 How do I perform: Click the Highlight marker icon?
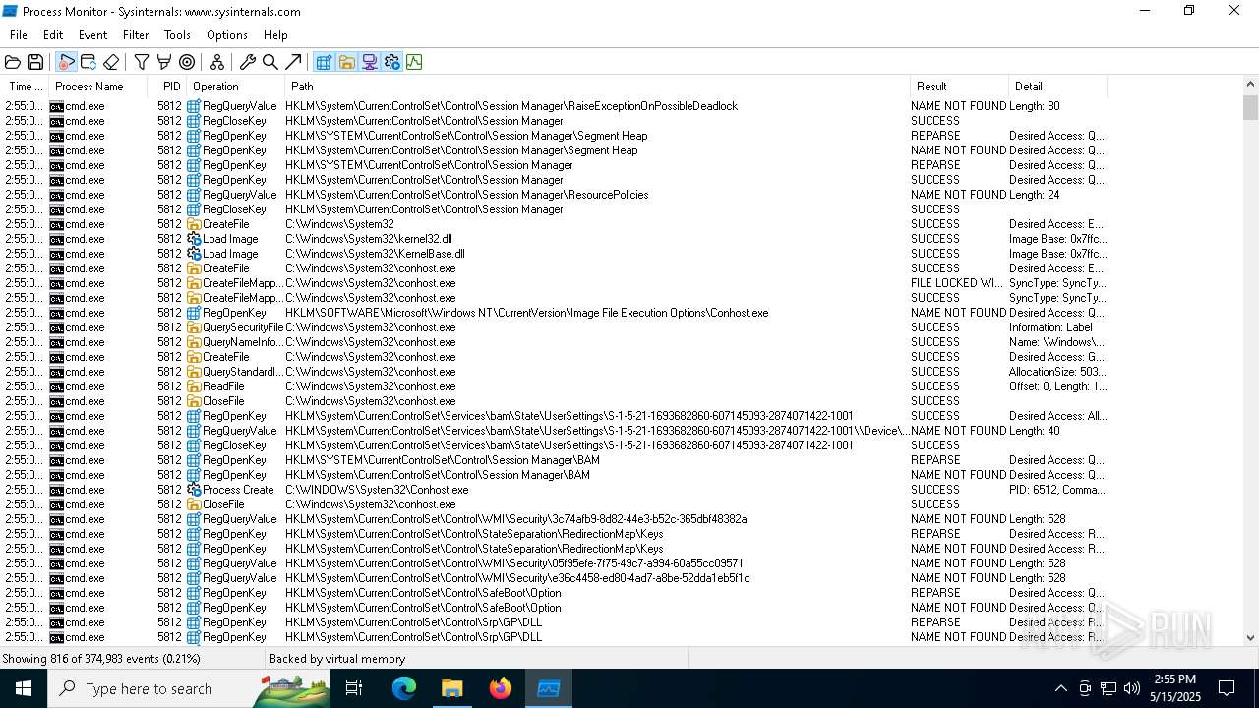[x=164, y=62]
